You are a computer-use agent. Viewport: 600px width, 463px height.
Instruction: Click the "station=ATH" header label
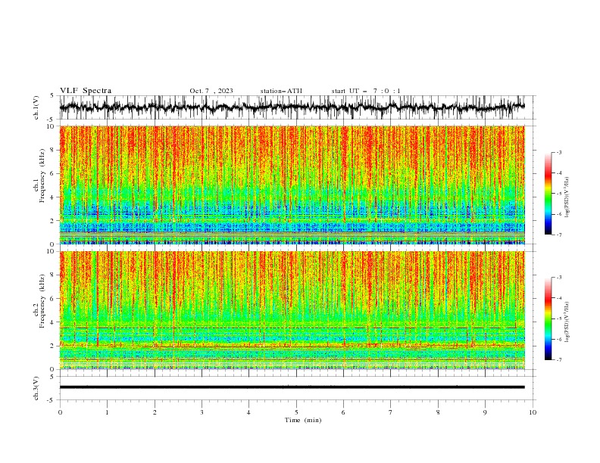click(x=281, y=91)
